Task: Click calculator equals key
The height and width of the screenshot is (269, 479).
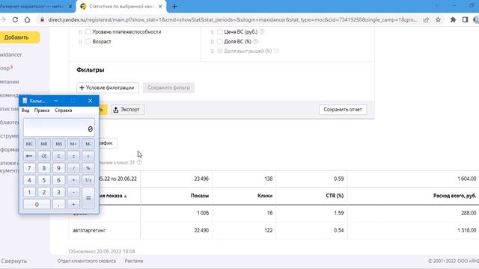Action: click(88, 198)
